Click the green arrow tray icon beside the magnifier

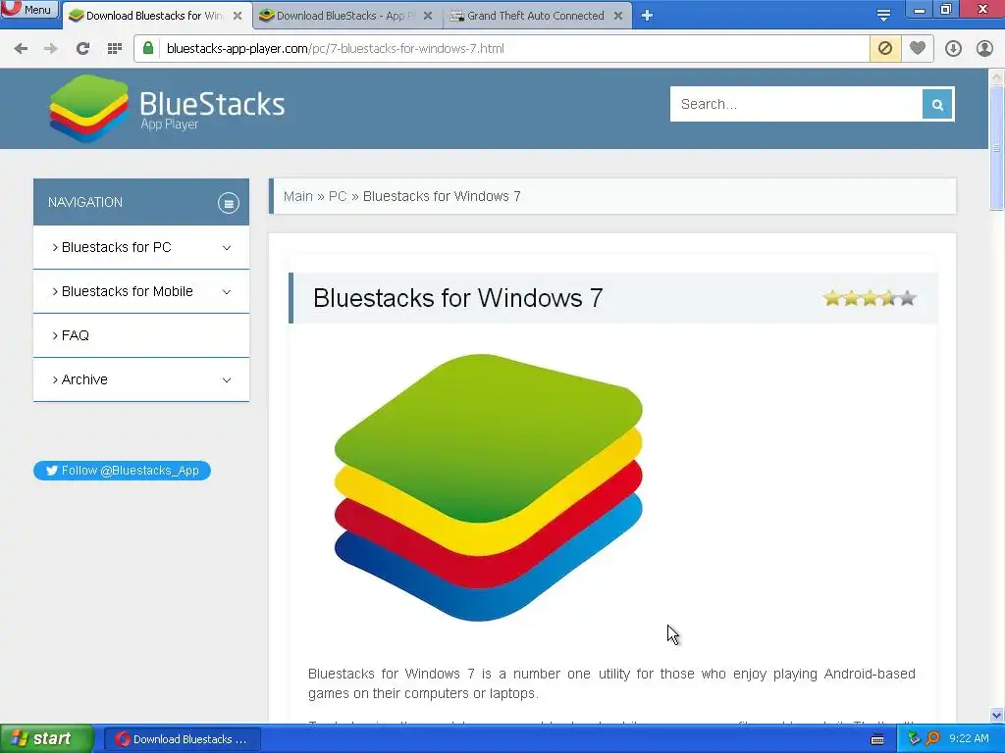[x=914, y=738]
